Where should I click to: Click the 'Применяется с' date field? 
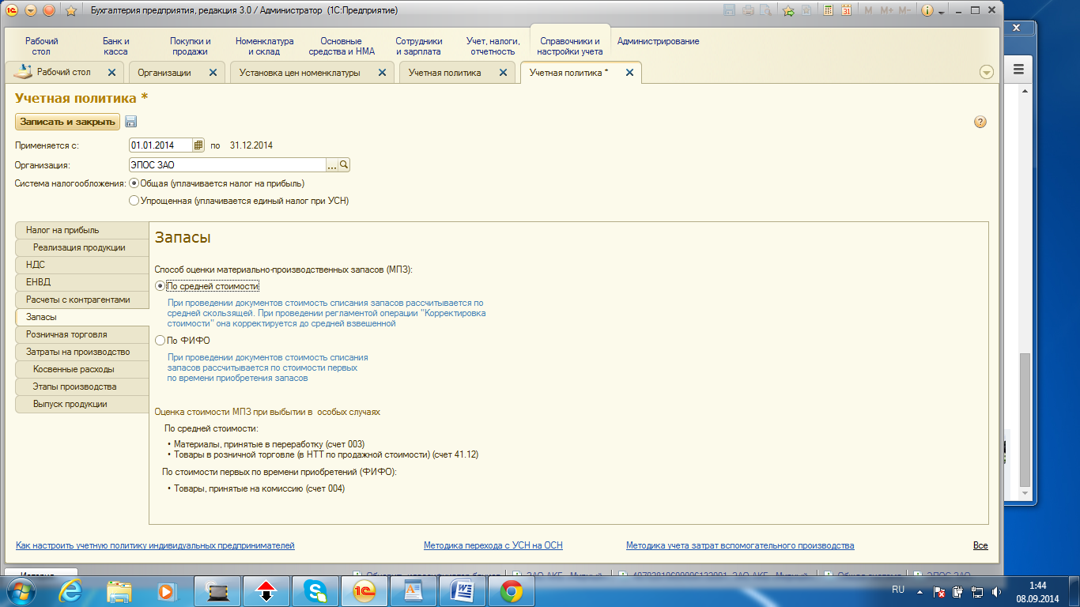161,145
